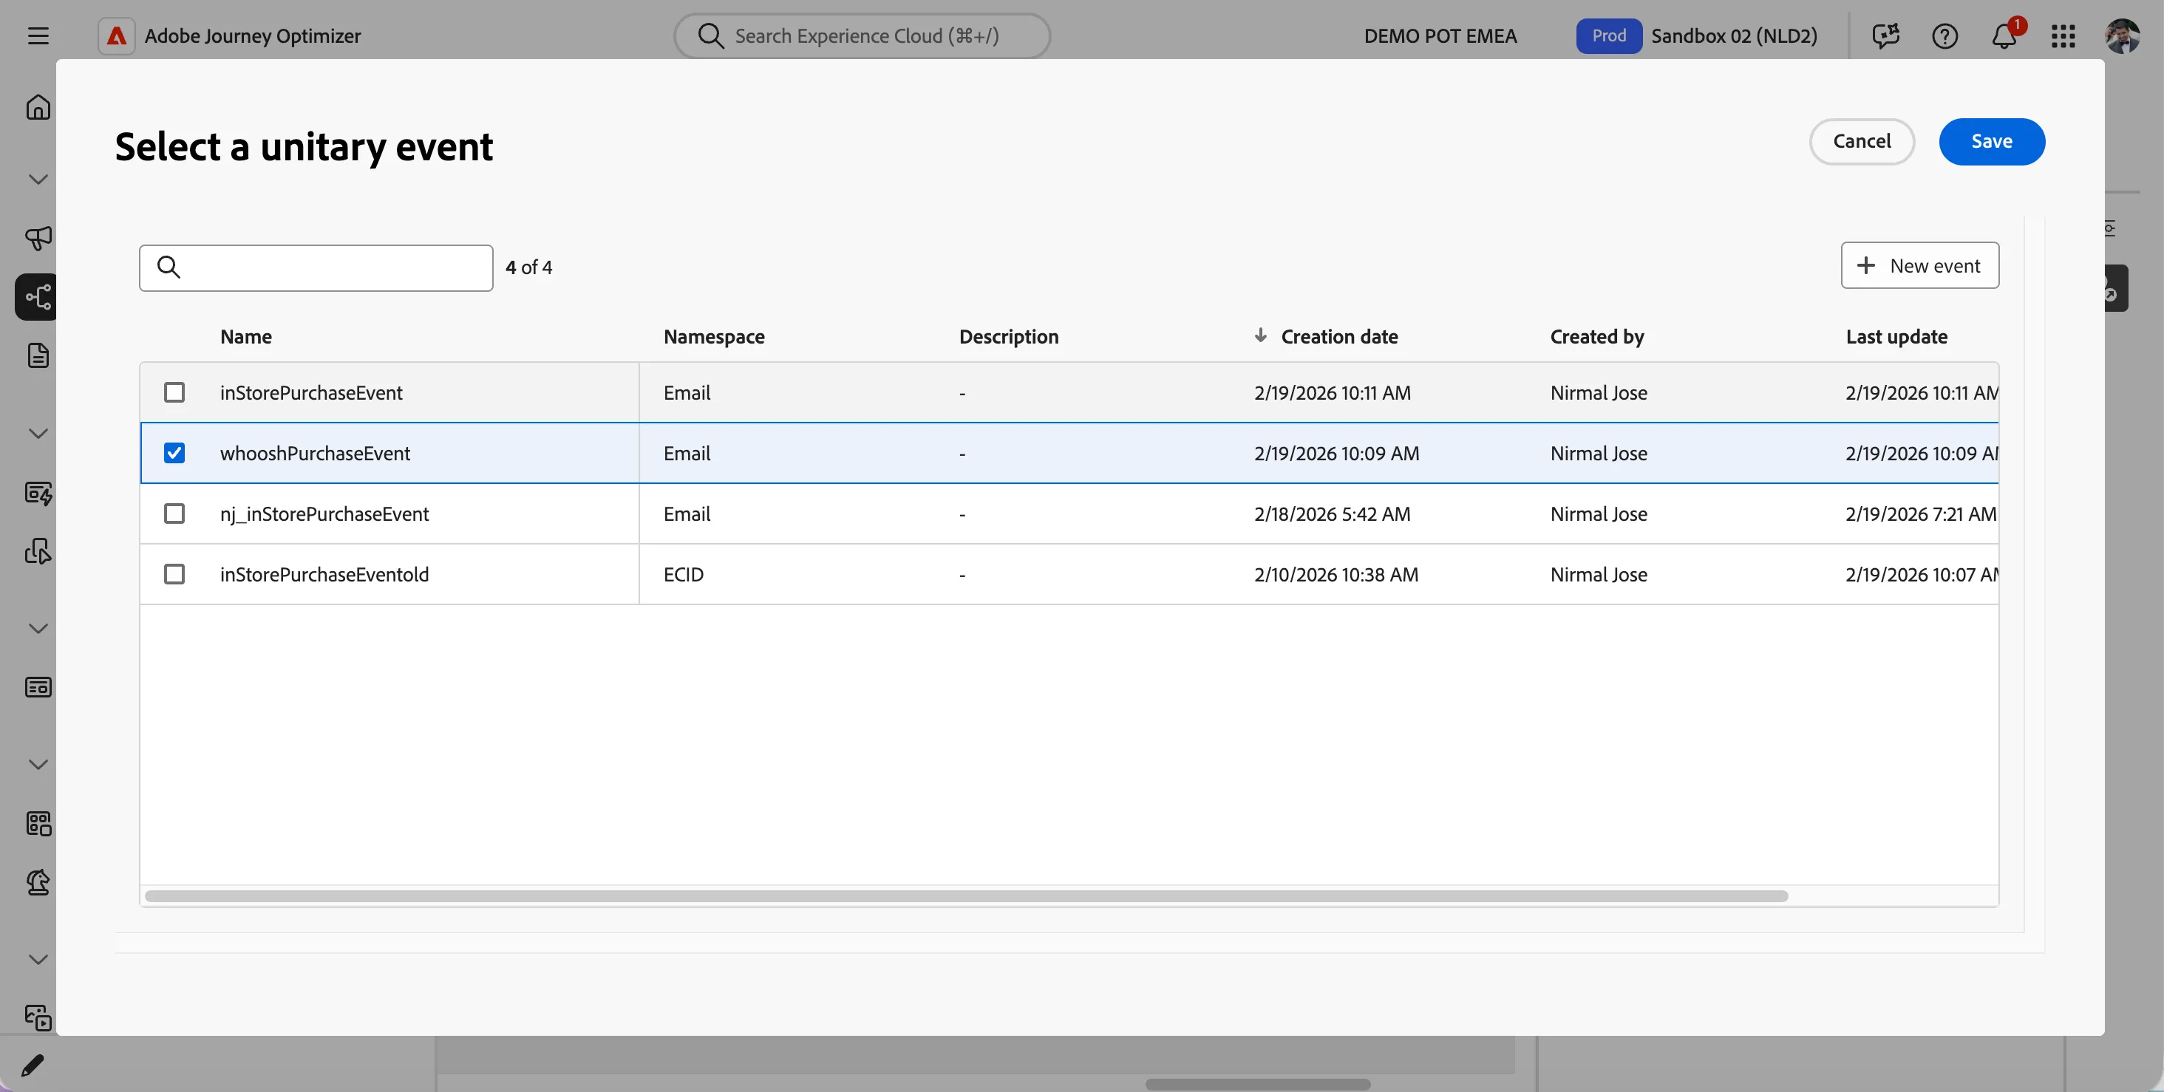This screenshot has width=2164, height=1092.
Task: Click the ECID namespace cell
Action: coord(683,574)
